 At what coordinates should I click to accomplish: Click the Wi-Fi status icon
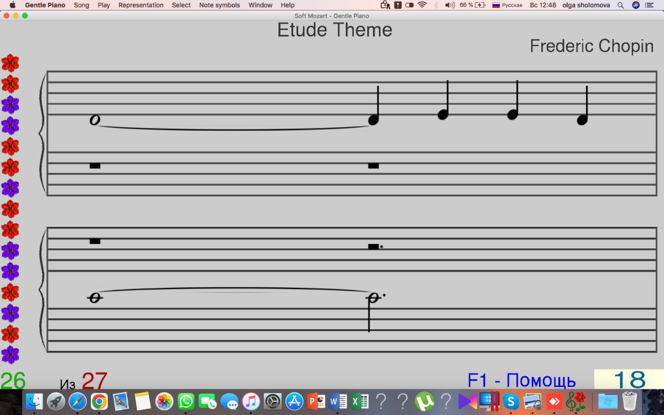pyautogui.click(x=422, y=5)
